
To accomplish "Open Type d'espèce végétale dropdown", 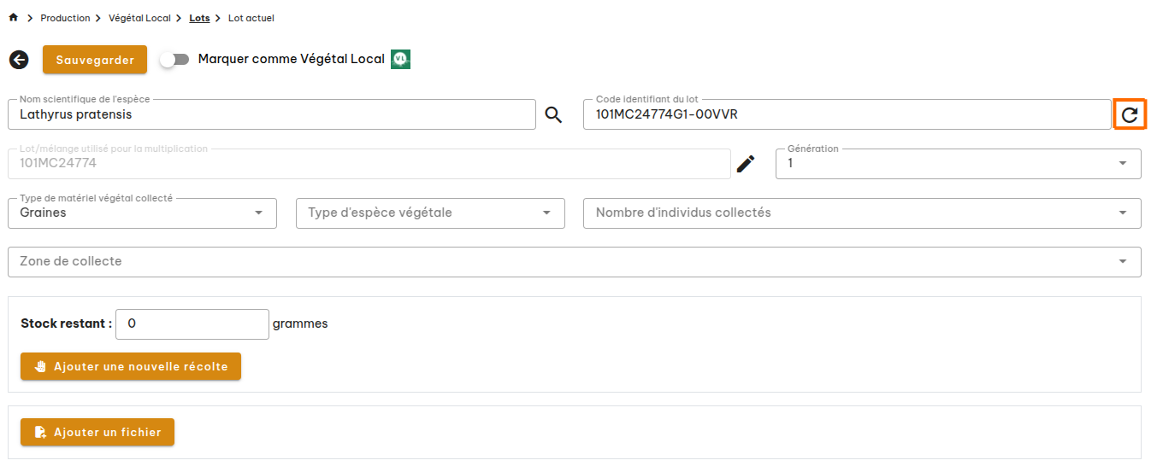I will [430, 213].
